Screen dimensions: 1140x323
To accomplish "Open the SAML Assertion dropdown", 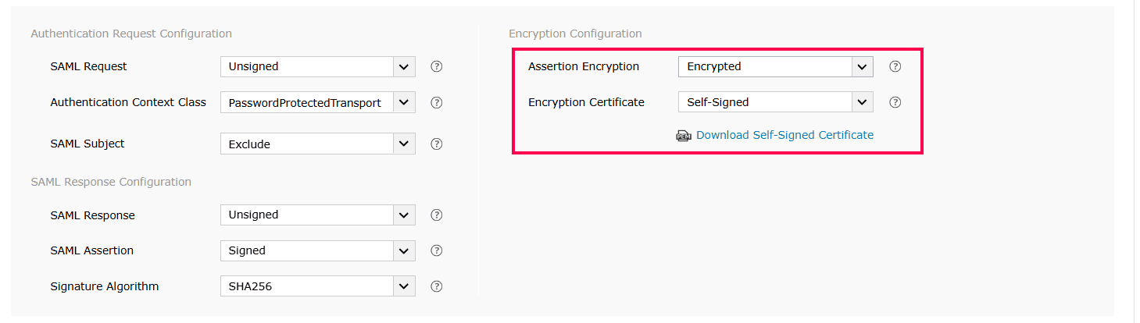I will tap(317, 250).
